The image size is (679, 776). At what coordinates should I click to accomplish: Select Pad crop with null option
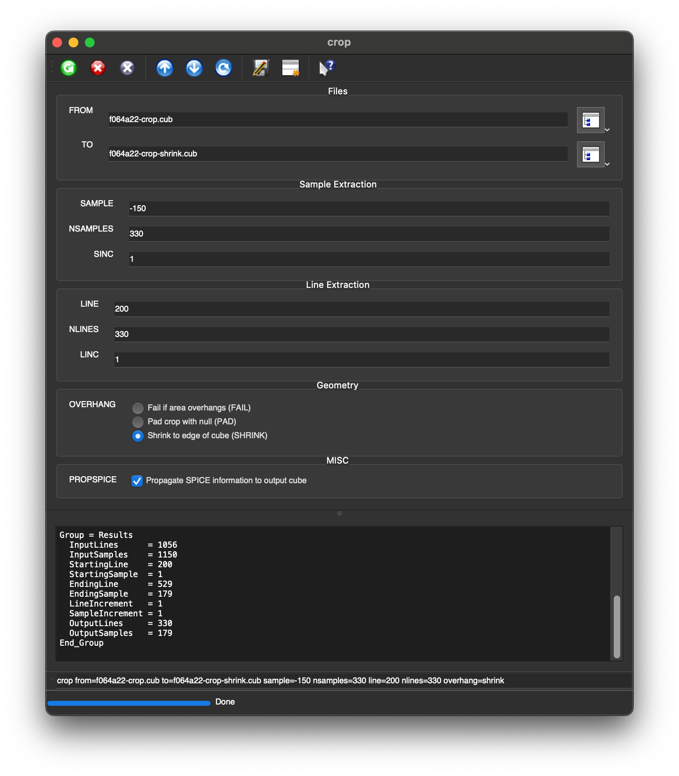138,422
